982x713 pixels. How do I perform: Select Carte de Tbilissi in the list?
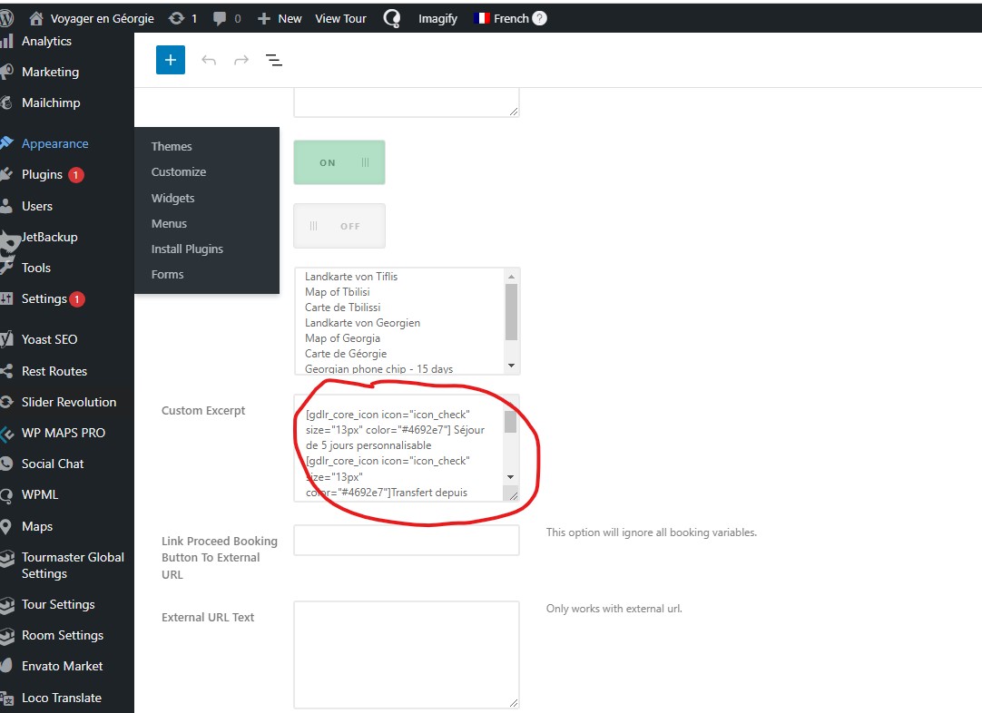tap(342, 308)
